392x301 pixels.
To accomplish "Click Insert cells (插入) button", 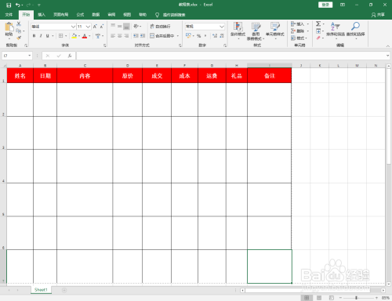I will pos(299,24).
